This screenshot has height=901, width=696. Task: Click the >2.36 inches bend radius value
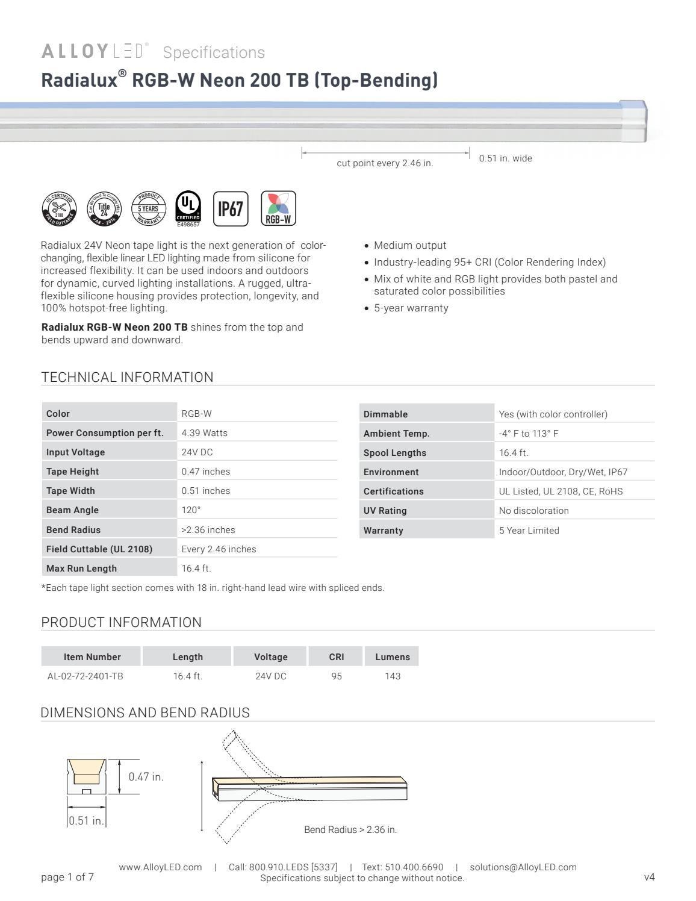point(208,530)
